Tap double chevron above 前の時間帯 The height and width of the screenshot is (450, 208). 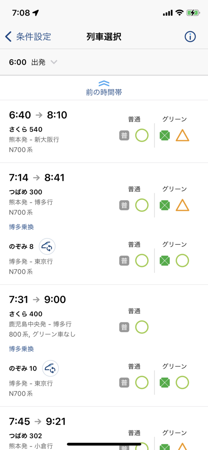pyautogui.click(x=104, y=83)
